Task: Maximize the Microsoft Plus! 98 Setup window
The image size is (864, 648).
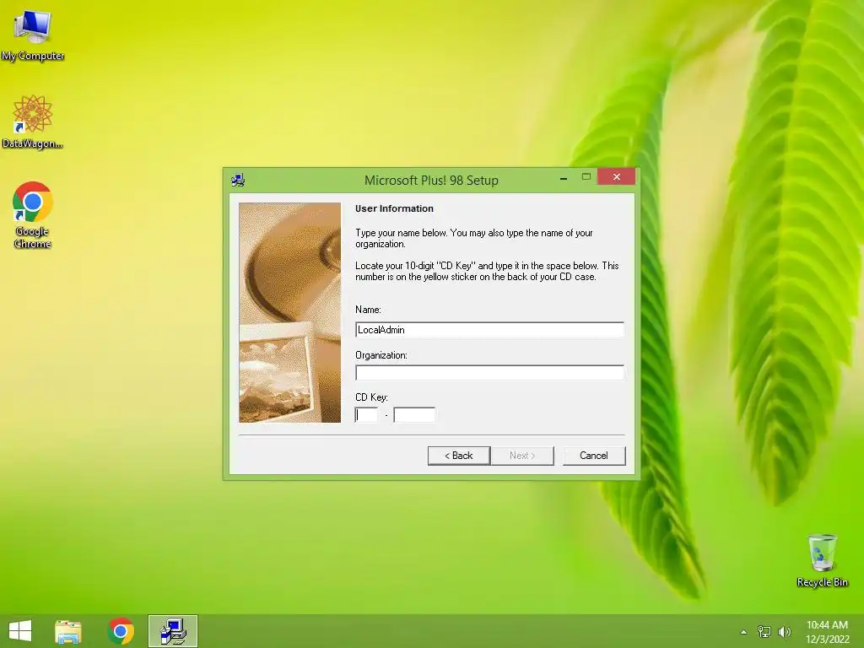Action: tap(586, 177)
